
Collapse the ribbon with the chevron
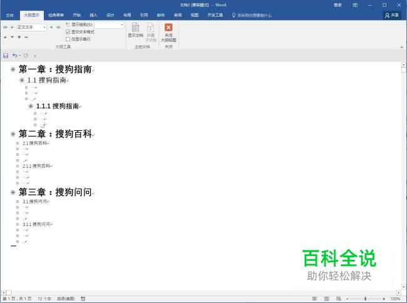click(x=401, y=47)
